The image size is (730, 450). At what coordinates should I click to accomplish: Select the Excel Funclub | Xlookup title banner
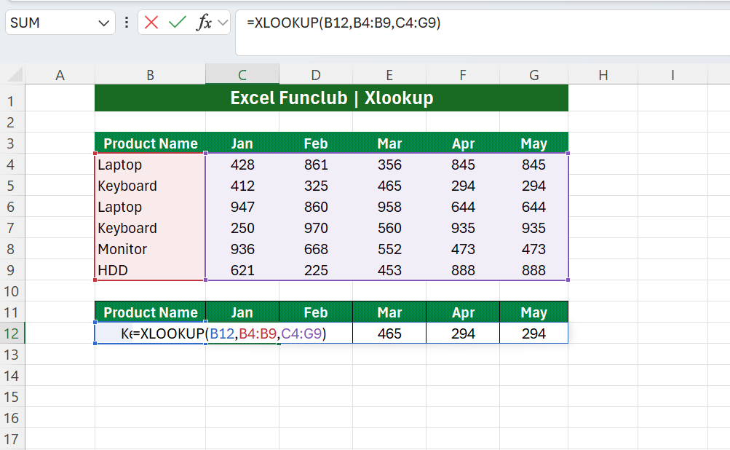click(331, 98)
